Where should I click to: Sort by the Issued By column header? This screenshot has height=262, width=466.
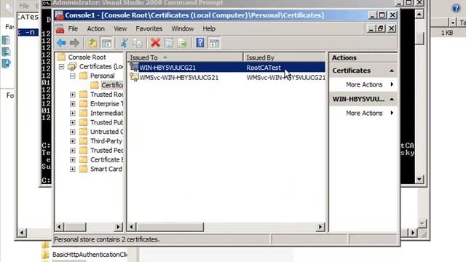pyautogui.click(x=285, y=57)
